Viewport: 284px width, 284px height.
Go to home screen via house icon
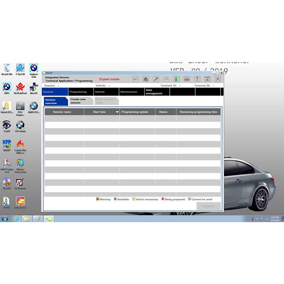[146, 79]
